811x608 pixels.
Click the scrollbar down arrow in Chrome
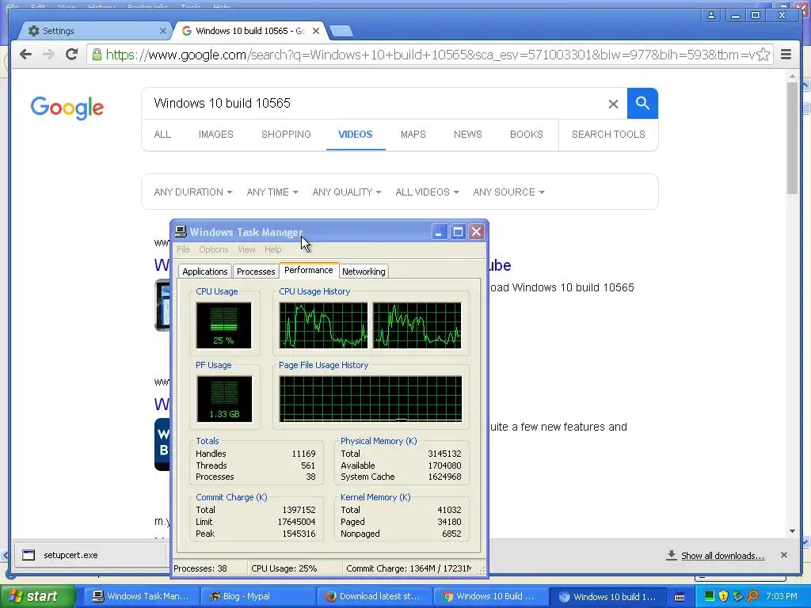(792, 531)
